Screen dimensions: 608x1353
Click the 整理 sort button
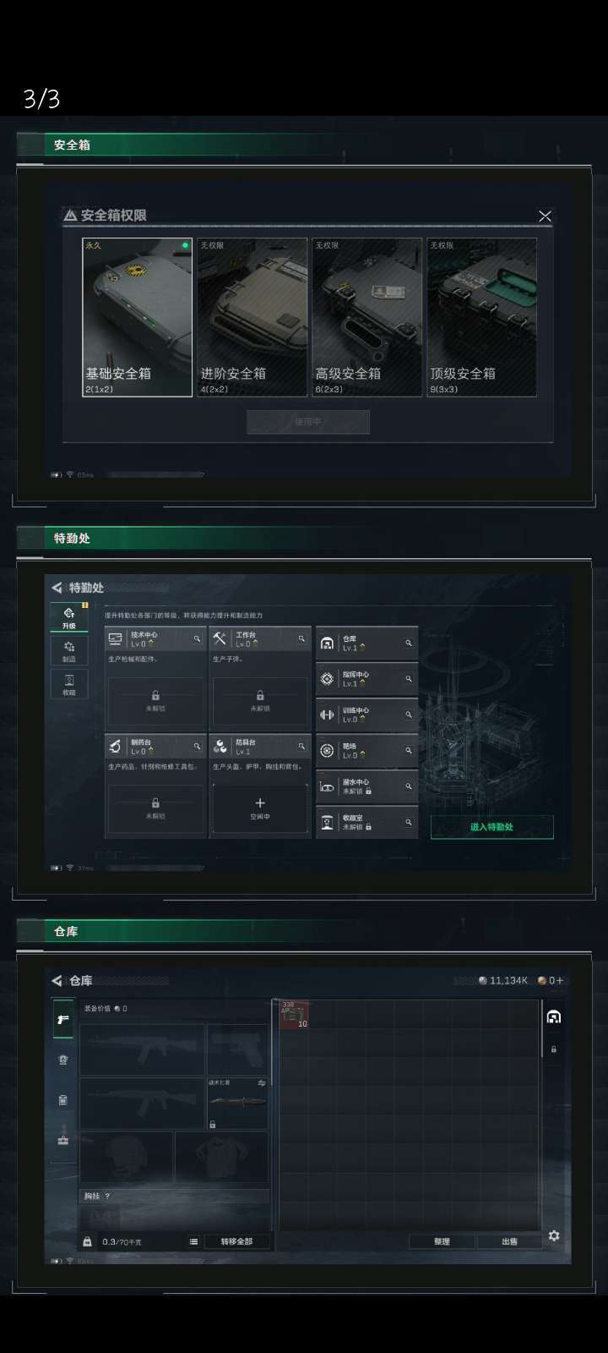pos(442,1241)
